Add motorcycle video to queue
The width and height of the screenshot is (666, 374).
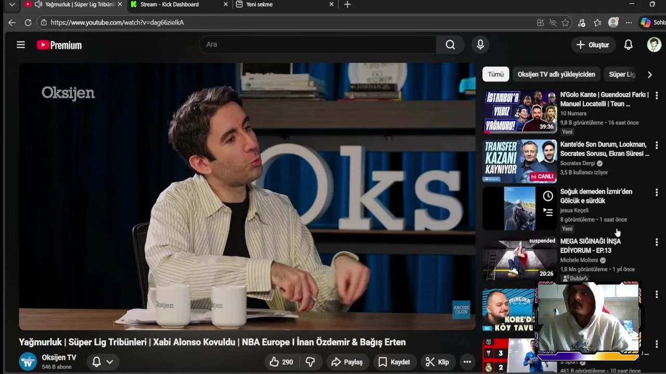pyautogui.click(x=548, y=212)
